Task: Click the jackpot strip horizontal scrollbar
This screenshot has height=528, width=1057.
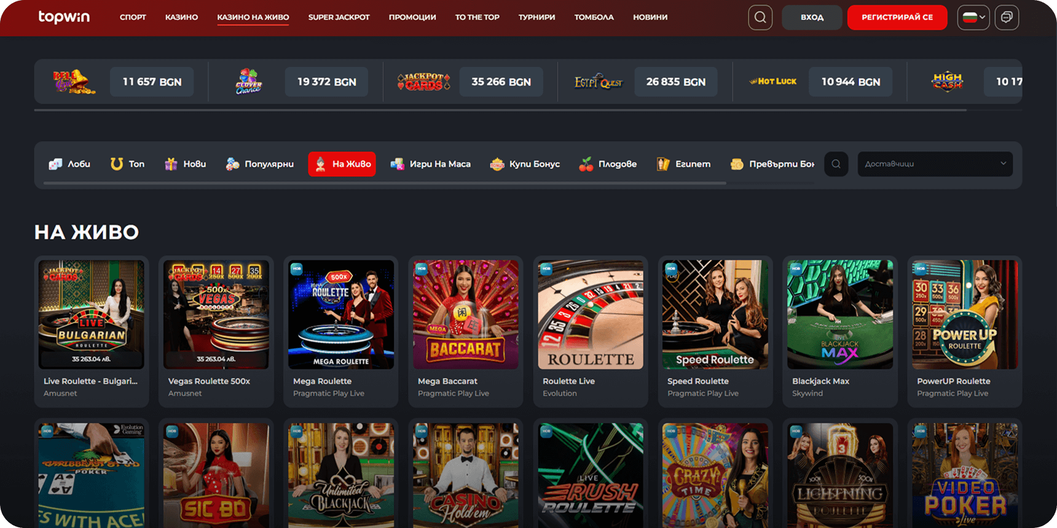Action: (500, 111)
